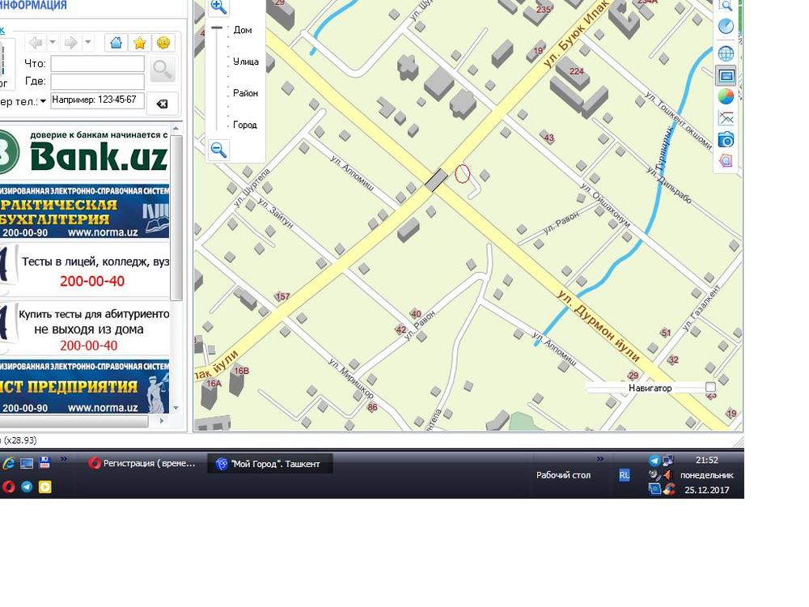Screen dimensions: 809x607
Task: Toggle the highlighted map window view button
Action: (x=726, y=76)
